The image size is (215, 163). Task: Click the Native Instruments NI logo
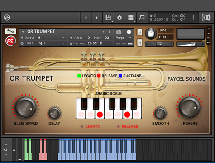click(206, 18)
